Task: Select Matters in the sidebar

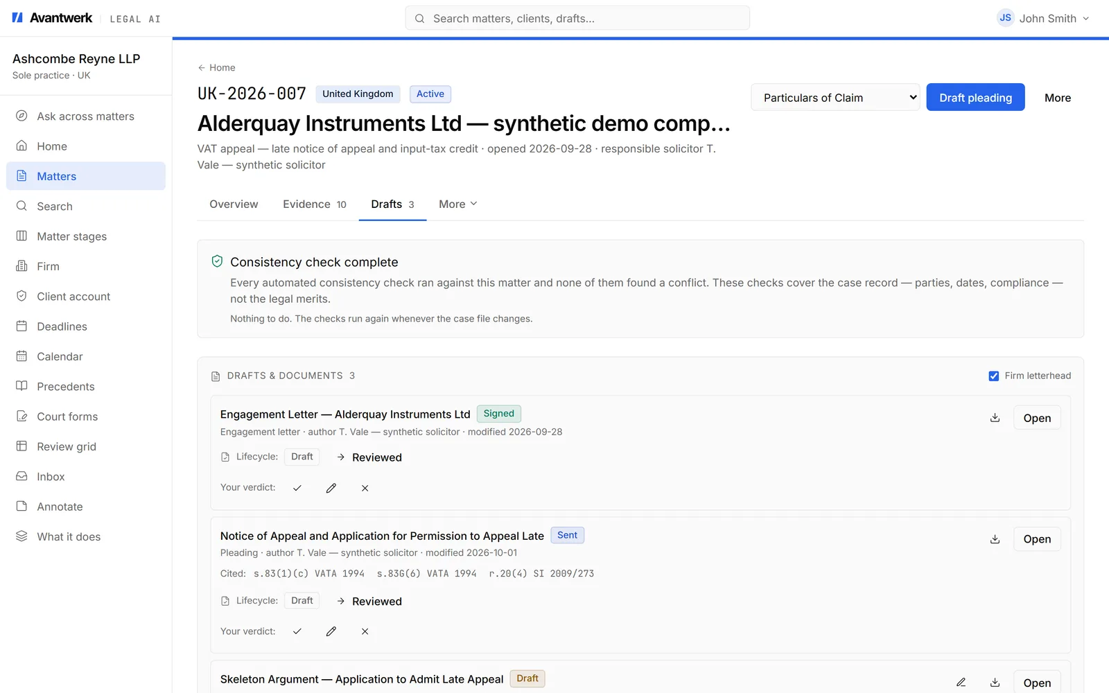Action: 86,176
